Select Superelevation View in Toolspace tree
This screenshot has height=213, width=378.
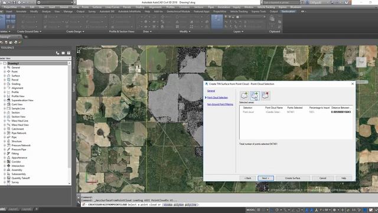[x=22, y=100]
